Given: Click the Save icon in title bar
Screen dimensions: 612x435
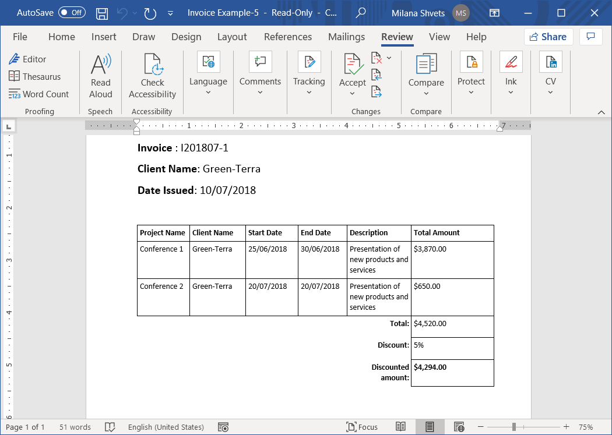Looking at the screenshot, I should pyautogui.click(x=101, y=13).
